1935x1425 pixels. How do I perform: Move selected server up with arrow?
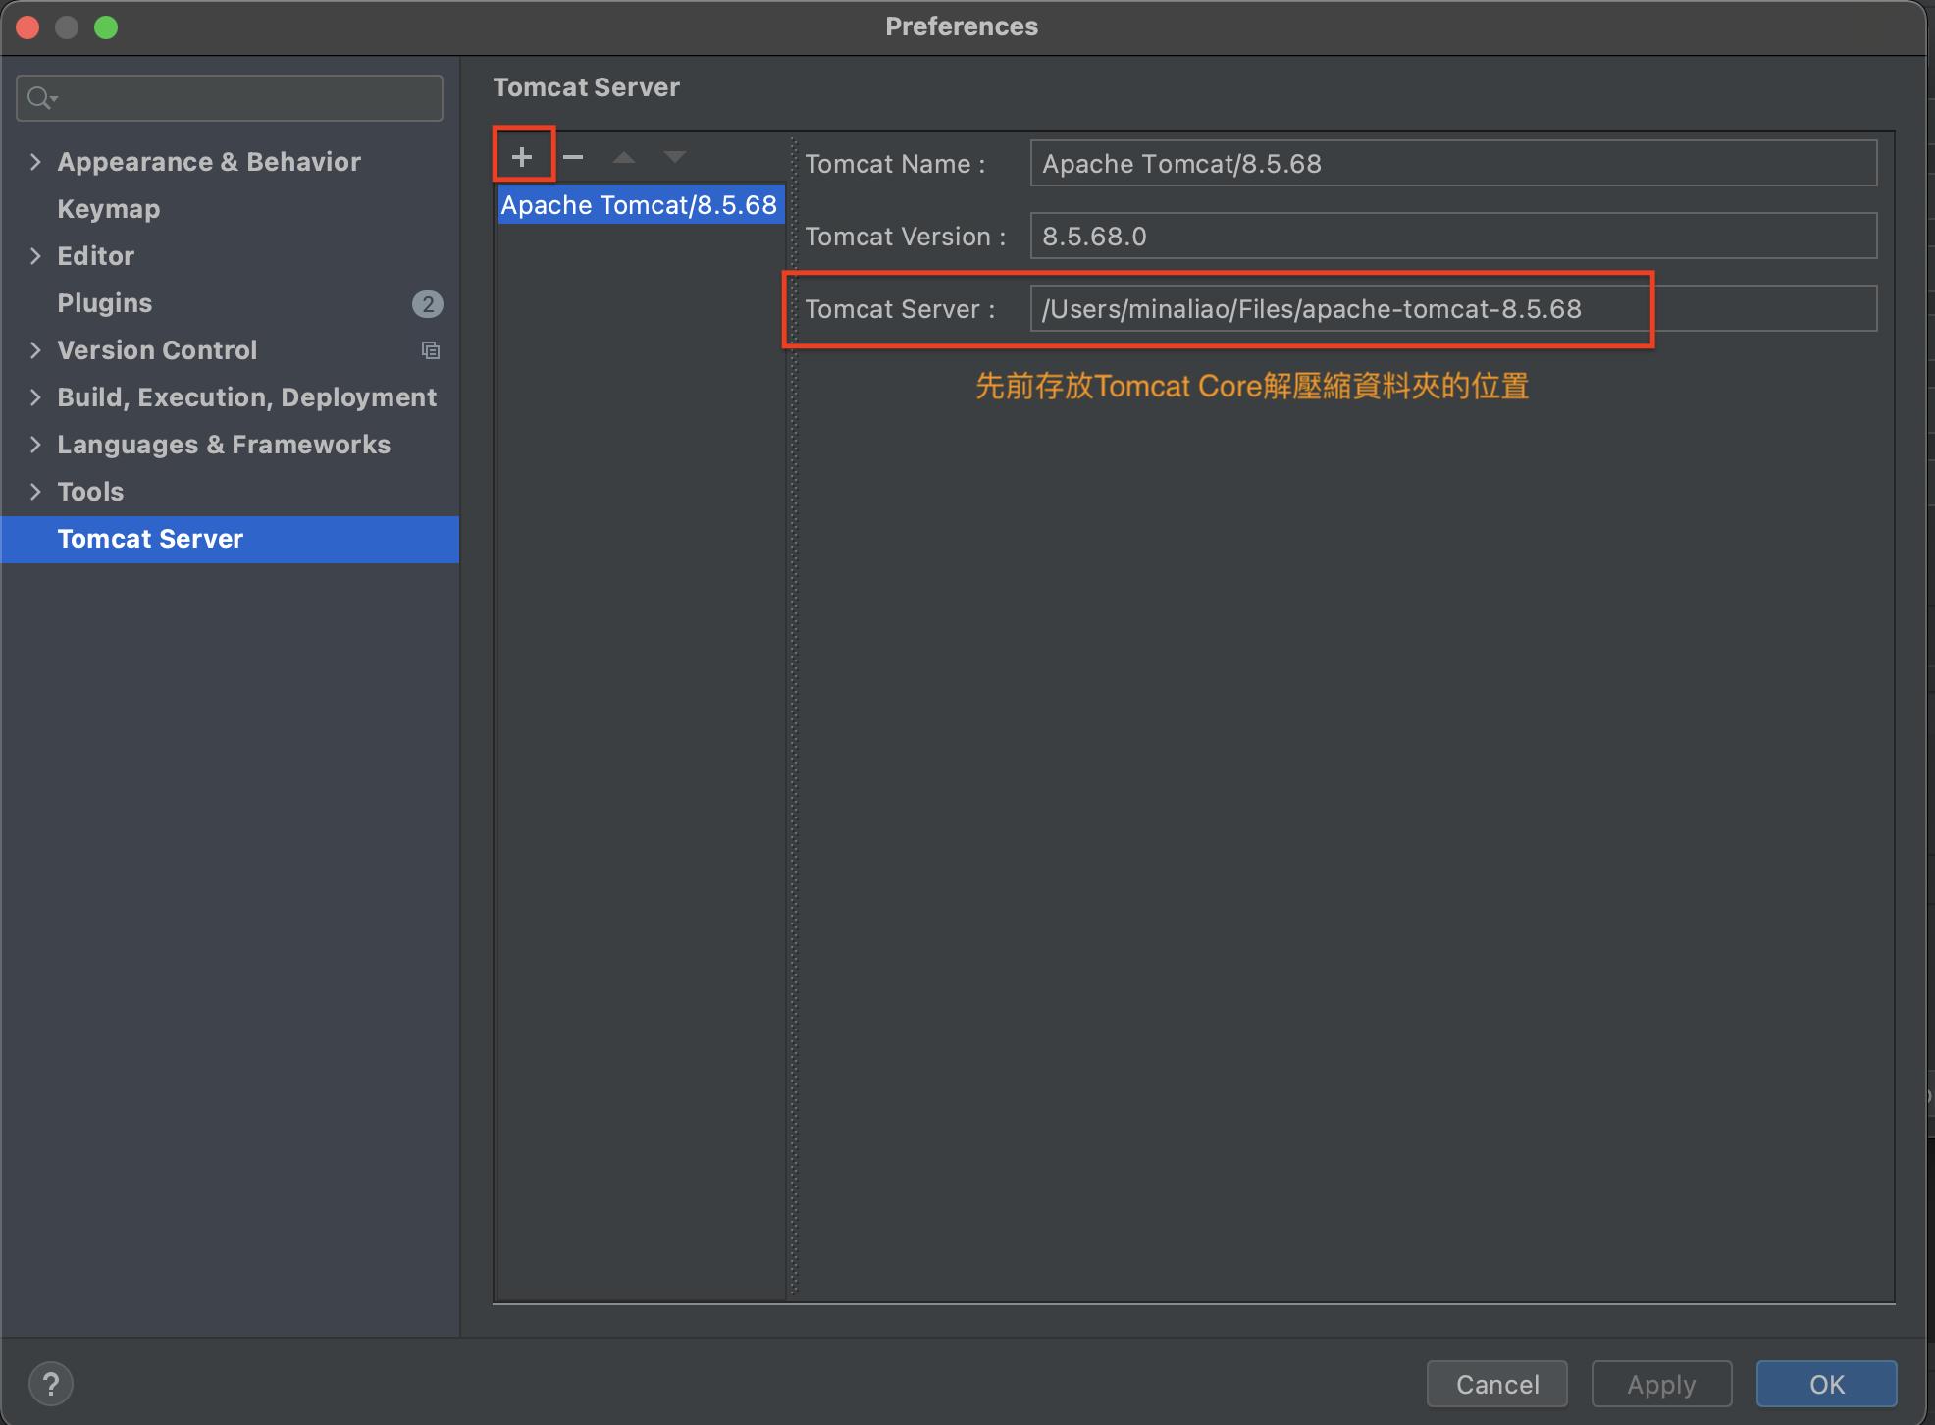click(624, 157)
